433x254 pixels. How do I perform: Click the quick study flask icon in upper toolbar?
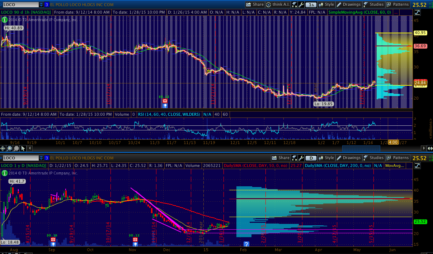294,5
